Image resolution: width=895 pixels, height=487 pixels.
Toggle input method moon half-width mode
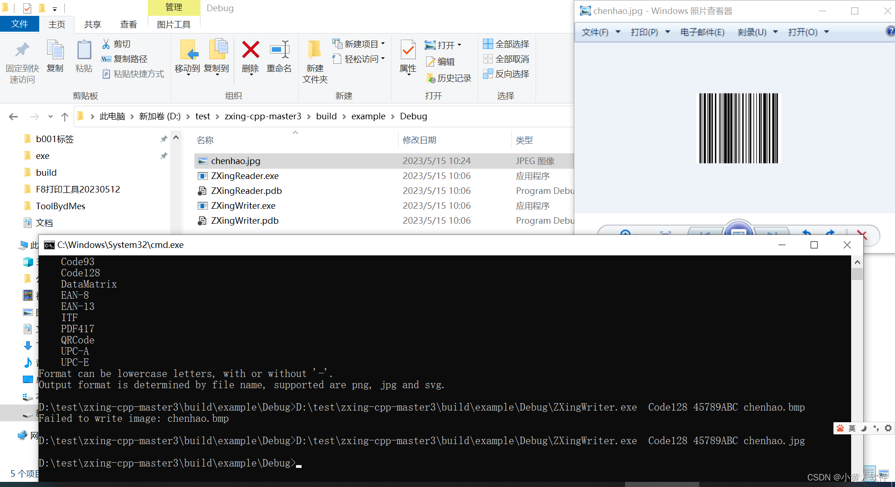[x=864, y=428]
